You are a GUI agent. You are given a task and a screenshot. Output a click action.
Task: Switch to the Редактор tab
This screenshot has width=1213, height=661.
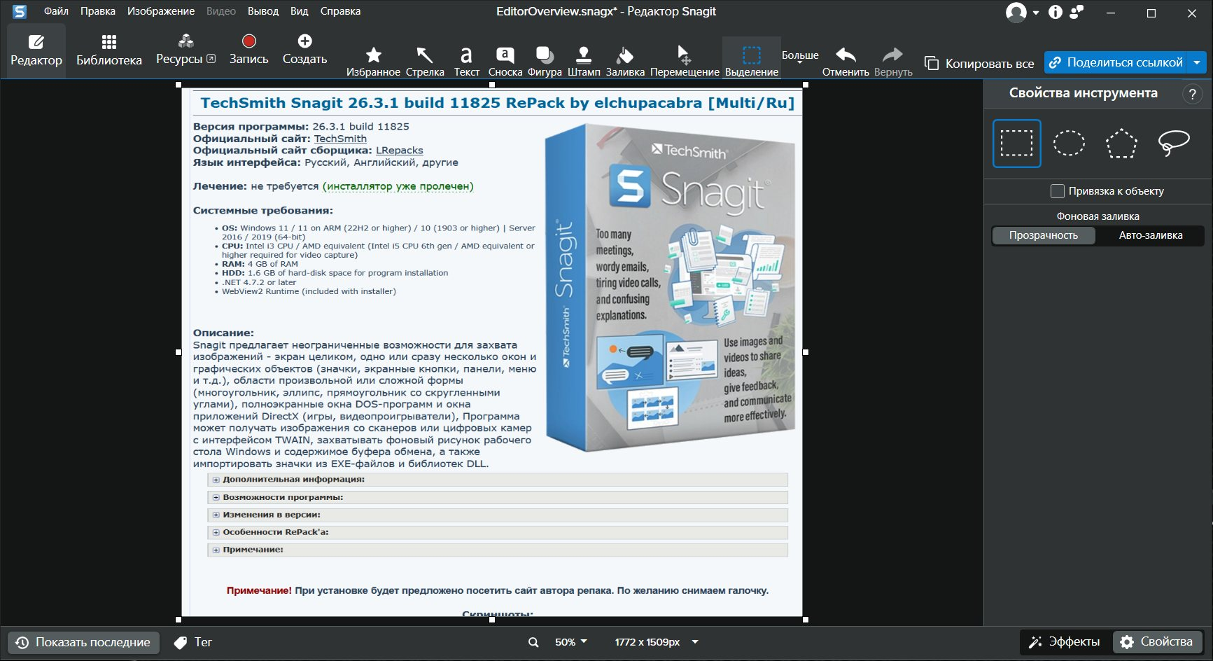(x=36, y=50)
